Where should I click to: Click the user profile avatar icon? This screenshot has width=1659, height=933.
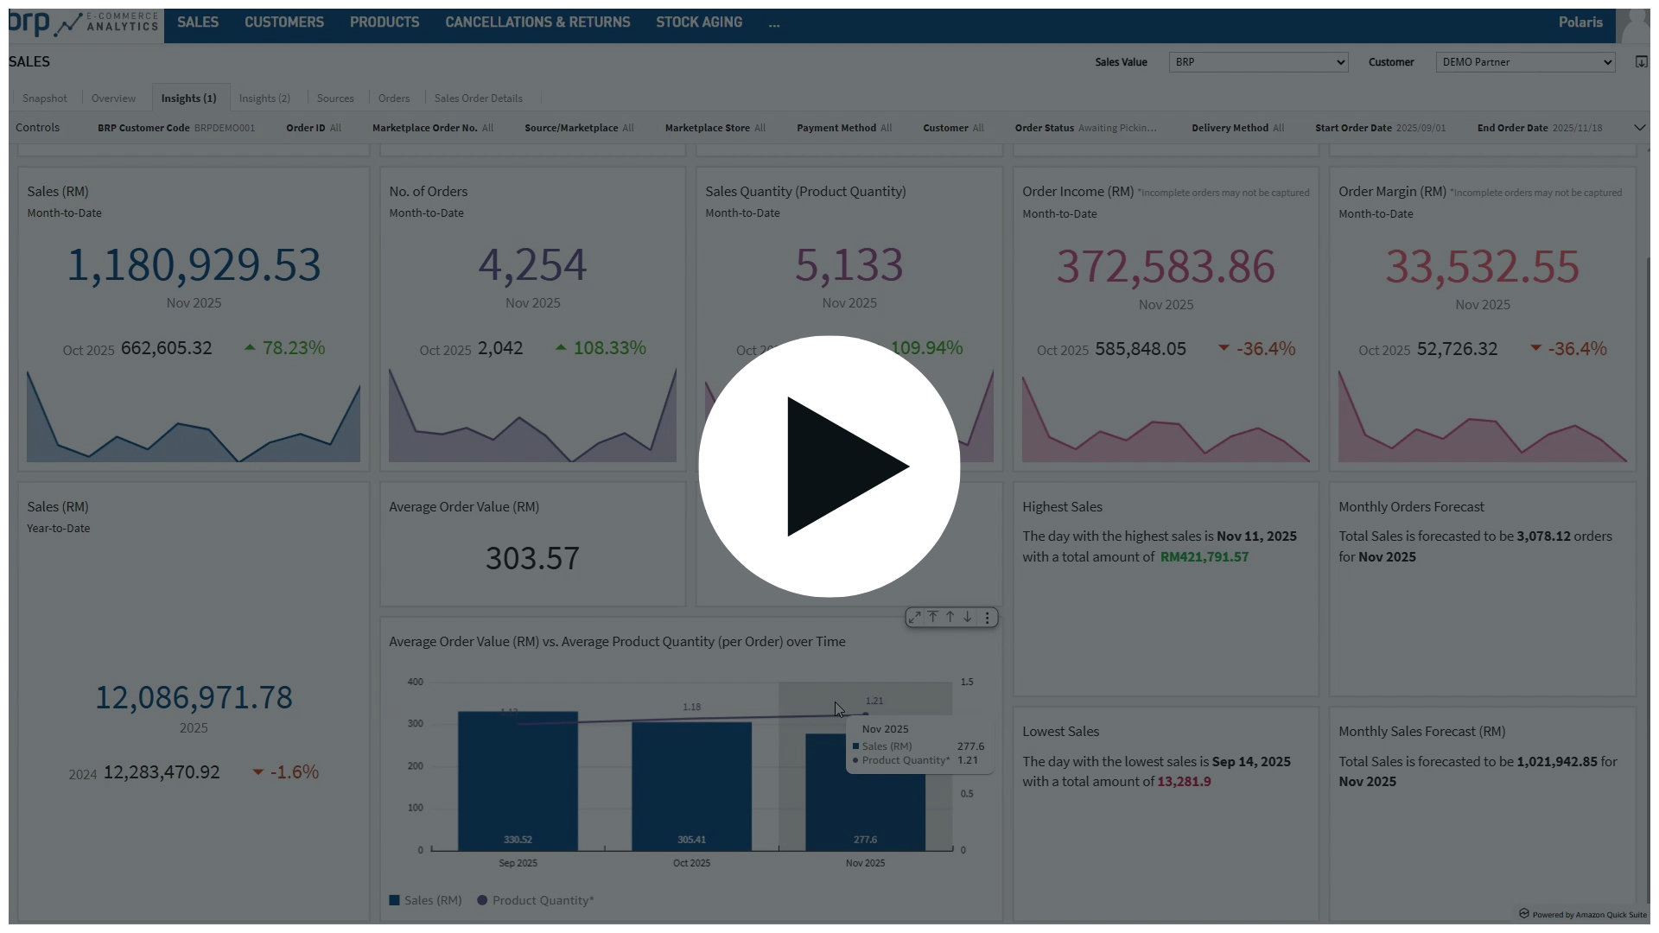tap(1636, 24)
